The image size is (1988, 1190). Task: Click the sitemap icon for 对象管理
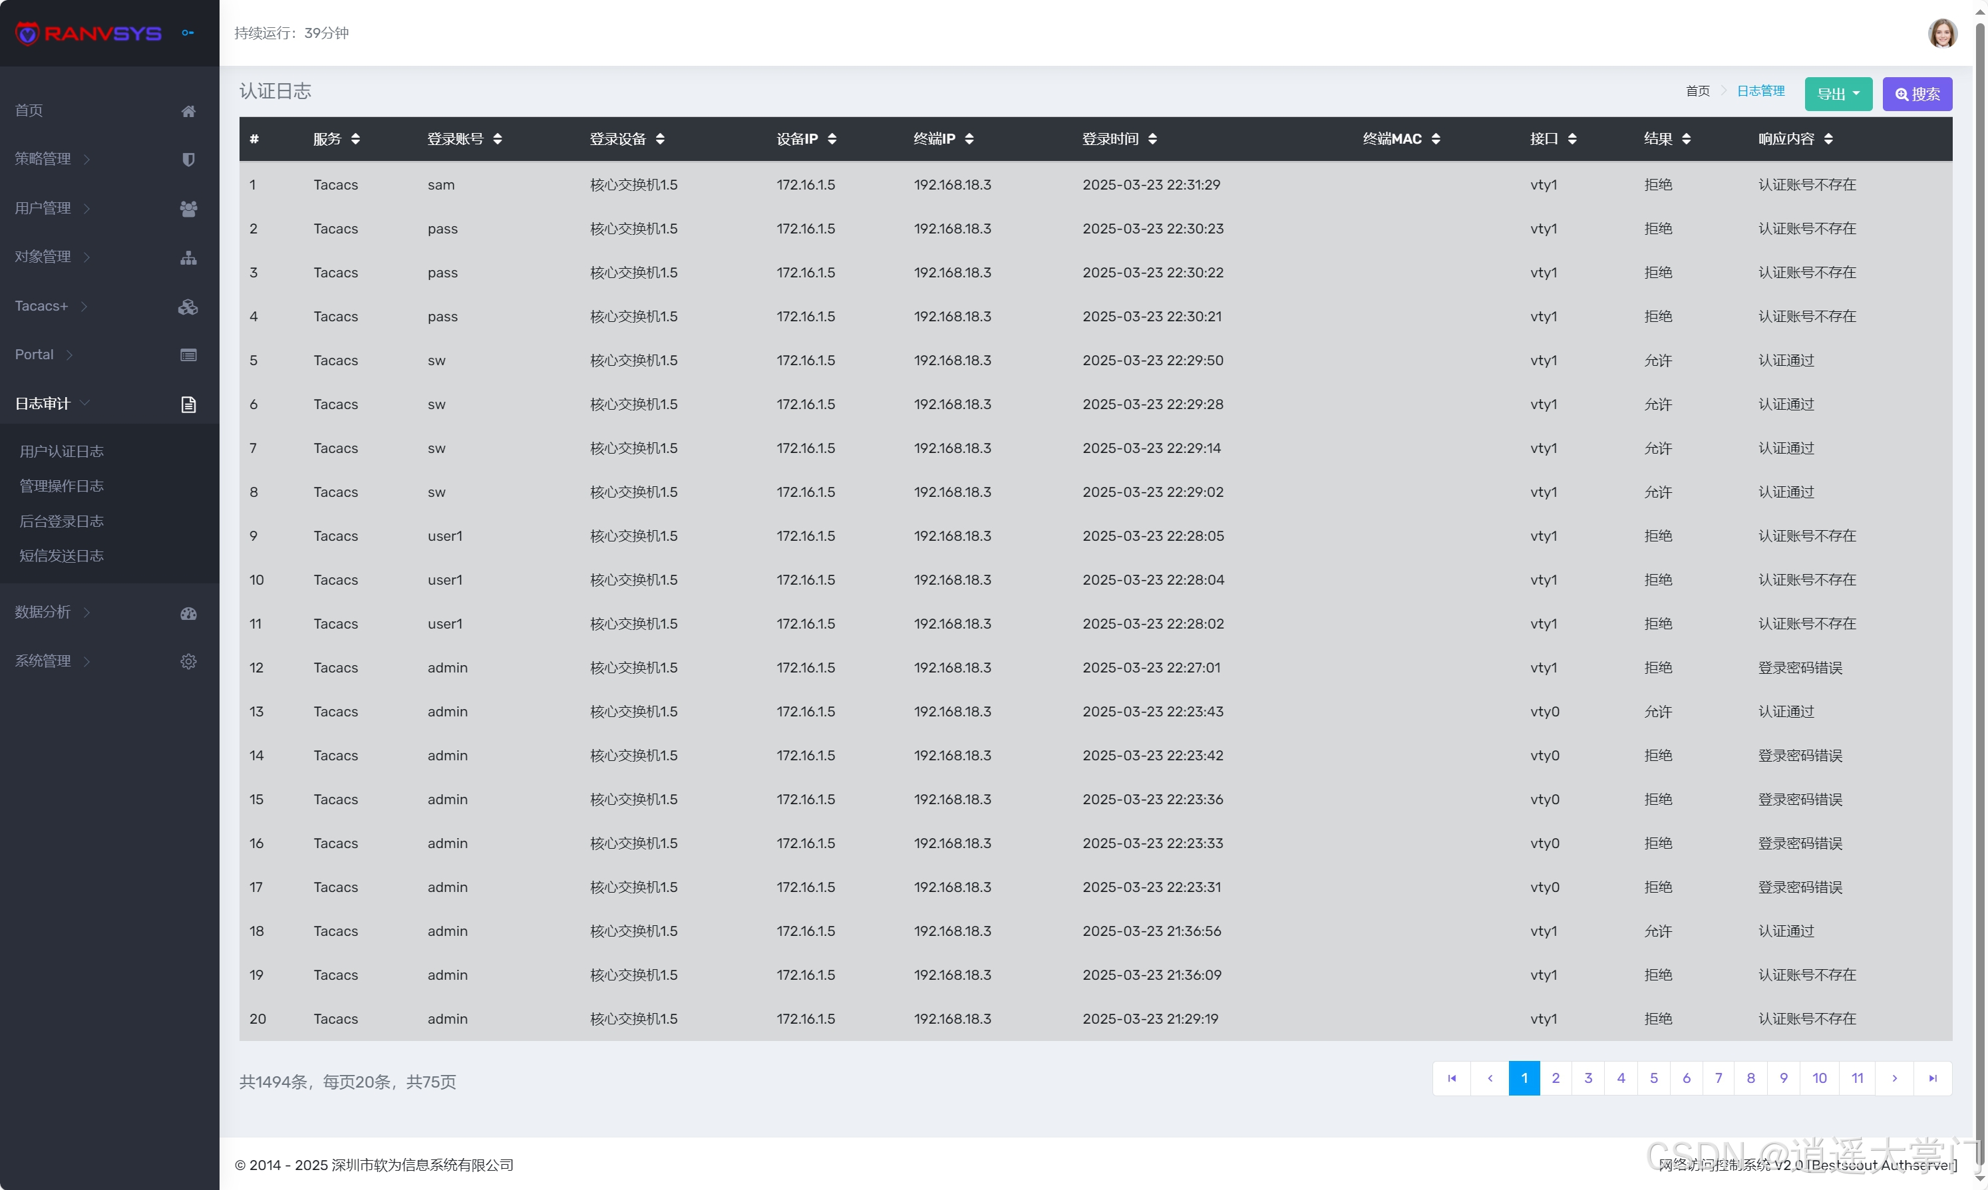point(188,257)
